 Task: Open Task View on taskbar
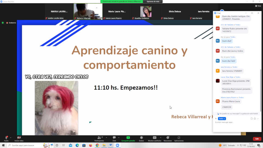tap(64, 145)
